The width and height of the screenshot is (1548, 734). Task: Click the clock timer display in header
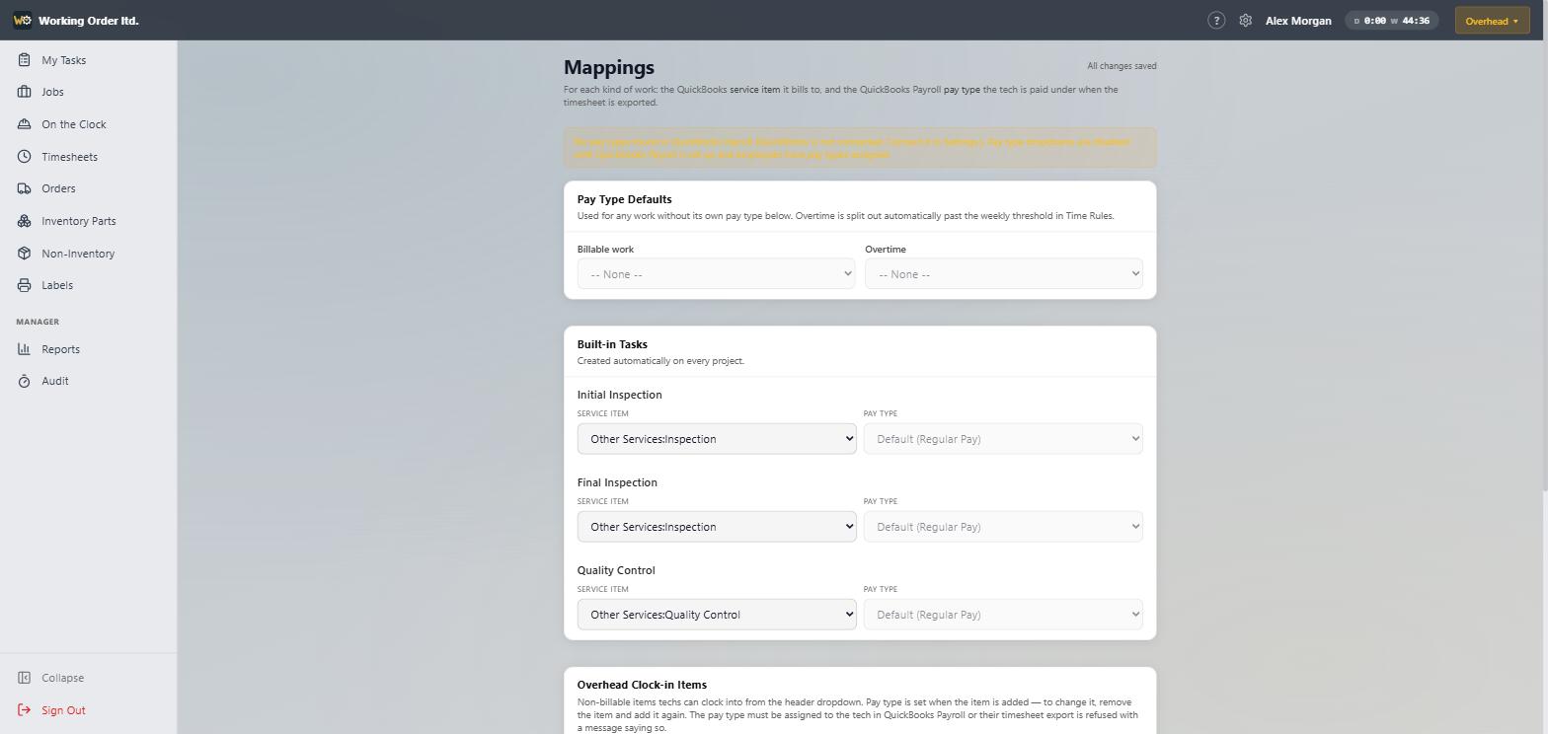coord(1392,21)
